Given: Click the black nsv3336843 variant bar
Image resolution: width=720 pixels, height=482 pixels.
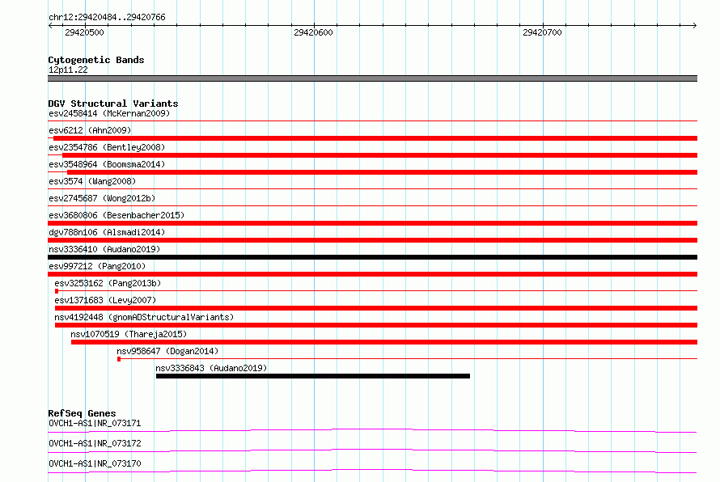Looking at the screenshot, I should point(313,376).
